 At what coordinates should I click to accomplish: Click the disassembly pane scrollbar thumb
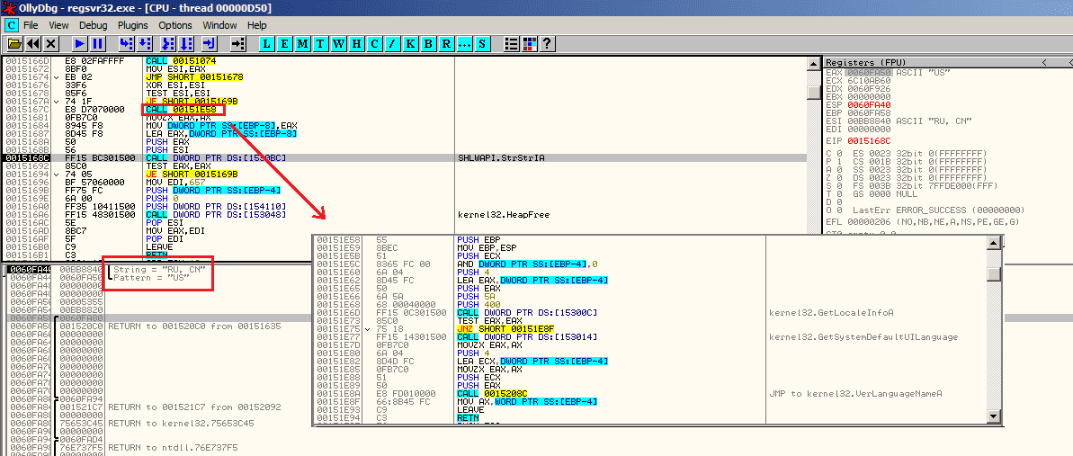click(x=814, y=93)
